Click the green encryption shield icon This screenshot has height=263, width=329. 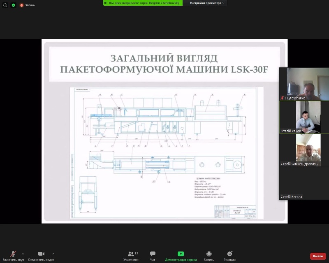14,5
